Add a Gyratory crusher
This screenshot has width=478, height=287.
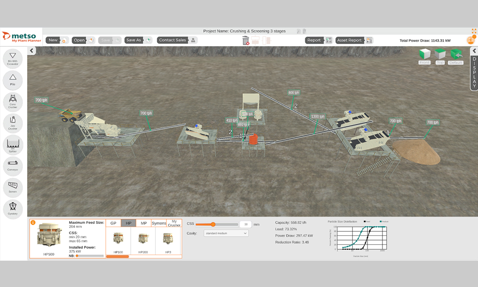pyautogui.click(x=13, y=209)
